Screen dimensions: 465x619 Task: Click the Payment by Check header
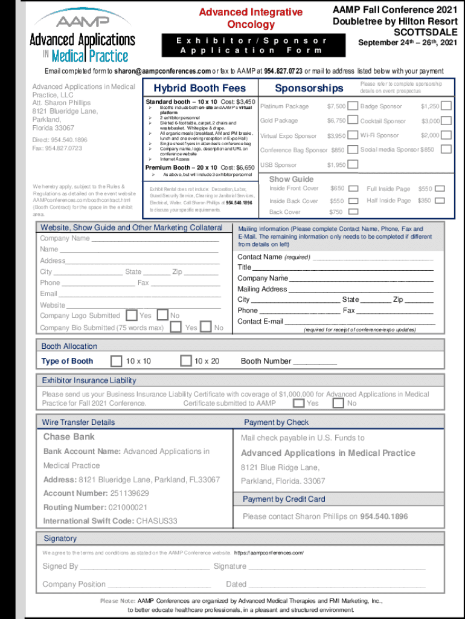[276, 423]
